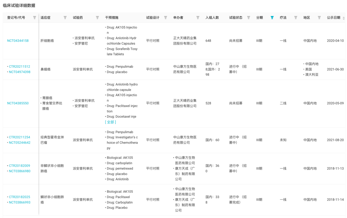
Task: Select the date 2020-05-09
Action: coord(335,103)
